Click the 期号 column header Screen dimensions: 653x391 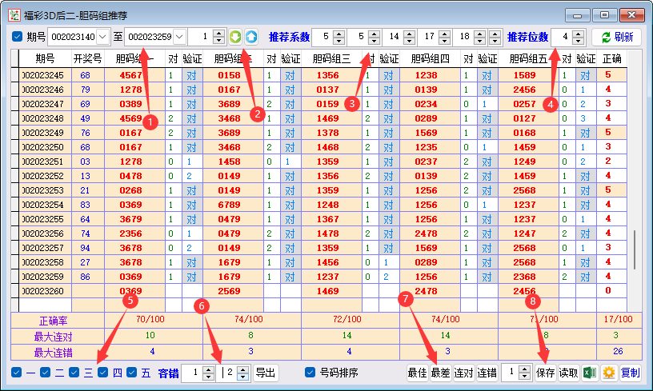(x=45, y=58)
